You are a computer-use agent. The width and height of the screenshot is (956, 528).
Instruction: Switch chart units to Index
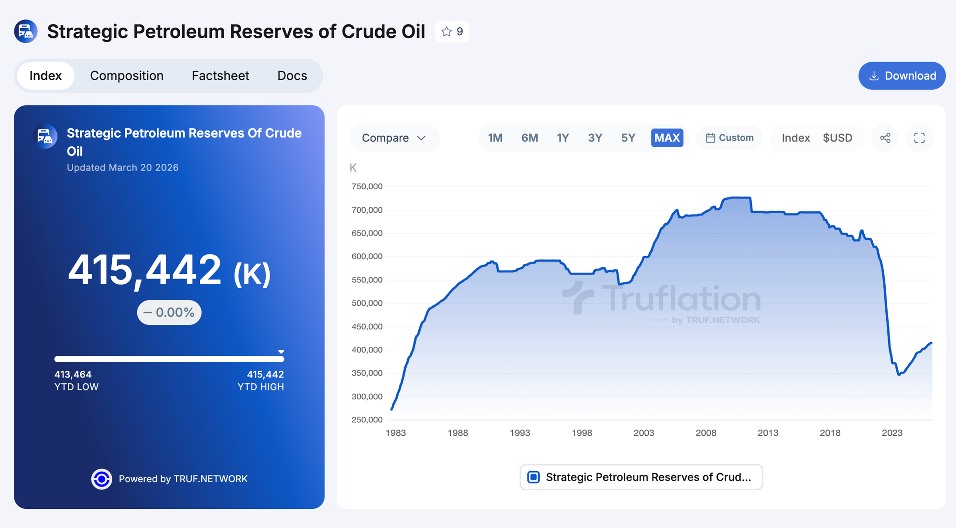pos(795,138)
